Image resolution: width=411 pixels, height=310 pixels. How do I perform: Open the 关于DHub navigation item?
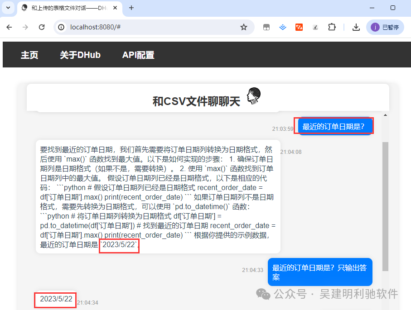80,55
